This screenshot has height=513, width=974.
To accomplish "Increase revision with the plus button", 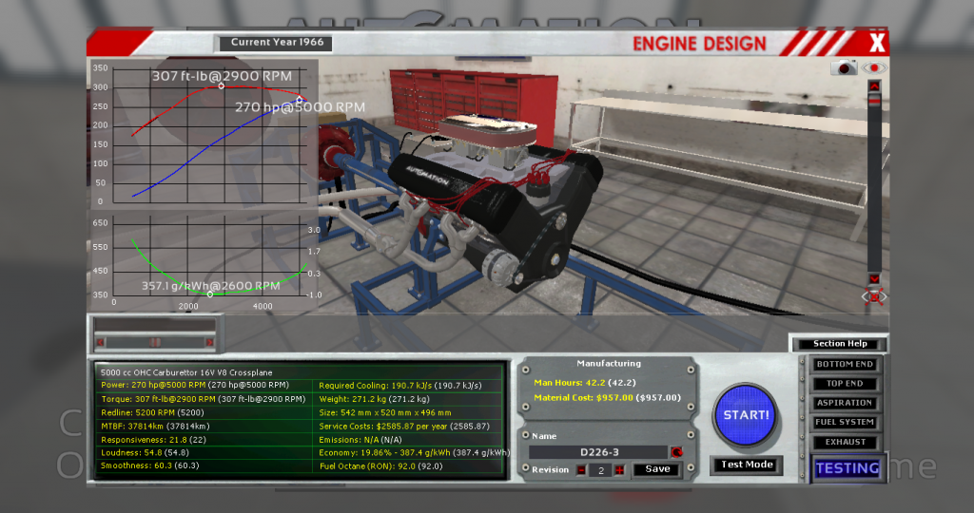I will (619, 470).
